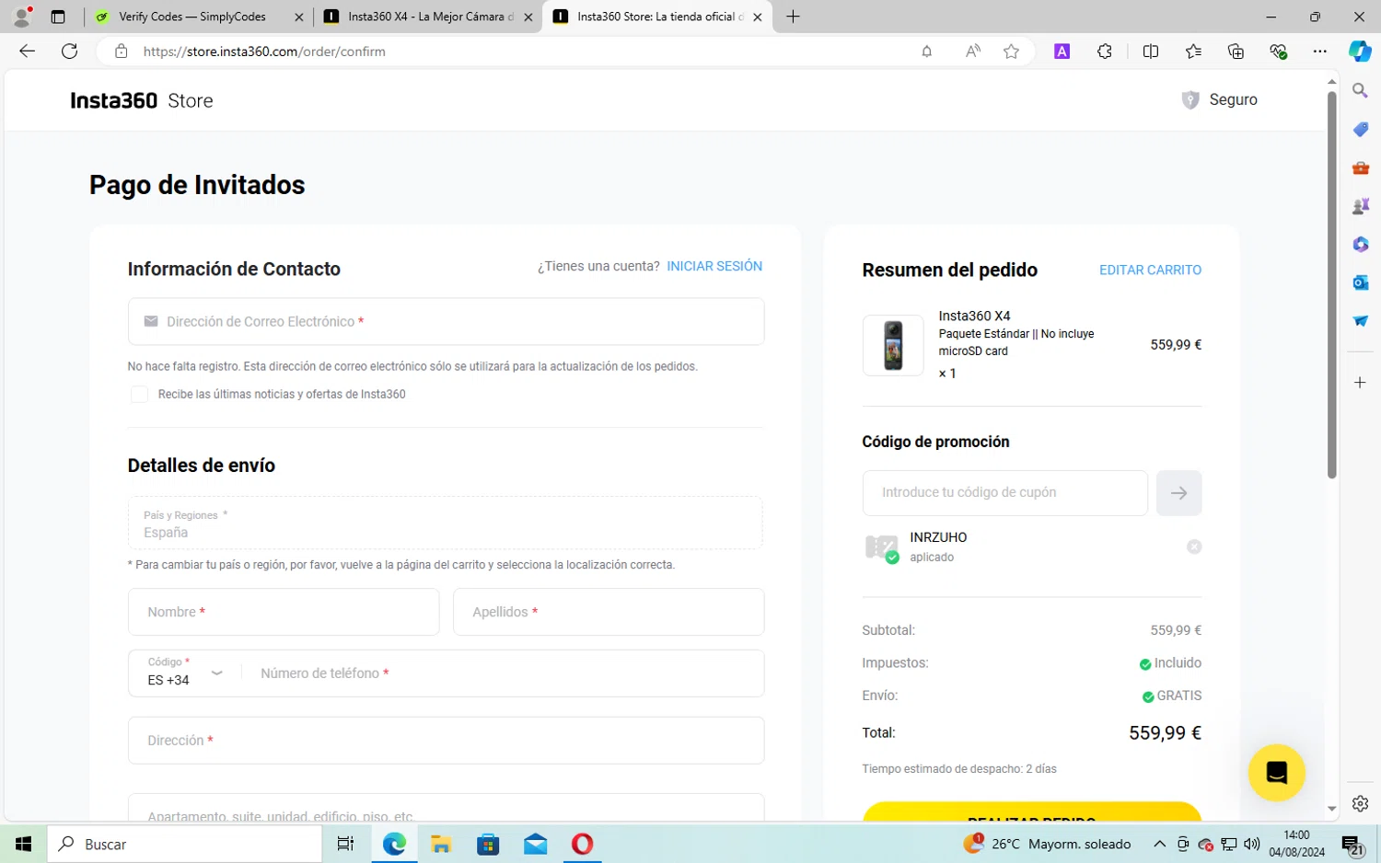Screen dimensions: 1381x863
Task: Open Copilot in the sidebar
Action: 1360,52
